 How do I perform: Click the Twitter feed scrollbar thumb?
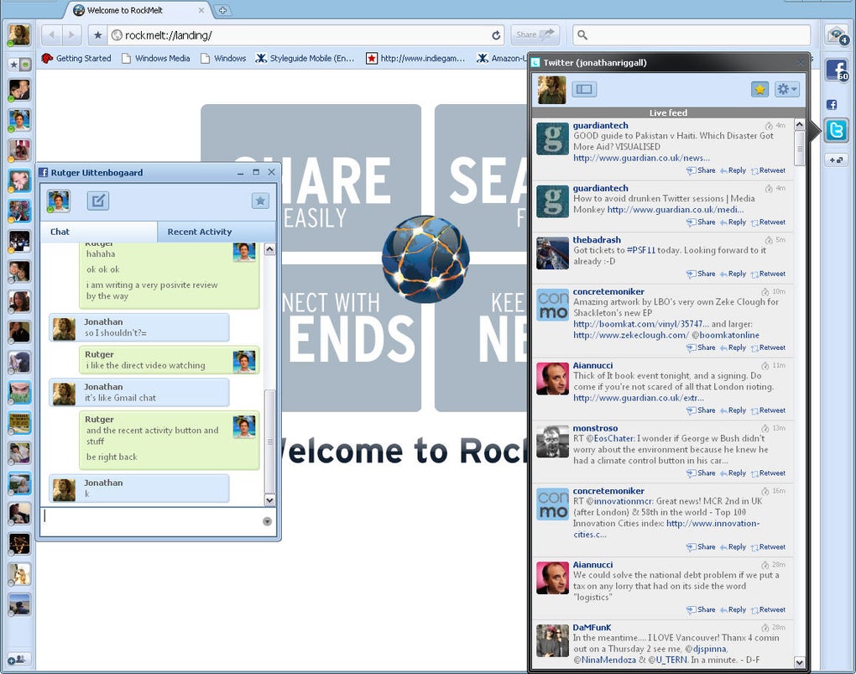pos(799,148)
